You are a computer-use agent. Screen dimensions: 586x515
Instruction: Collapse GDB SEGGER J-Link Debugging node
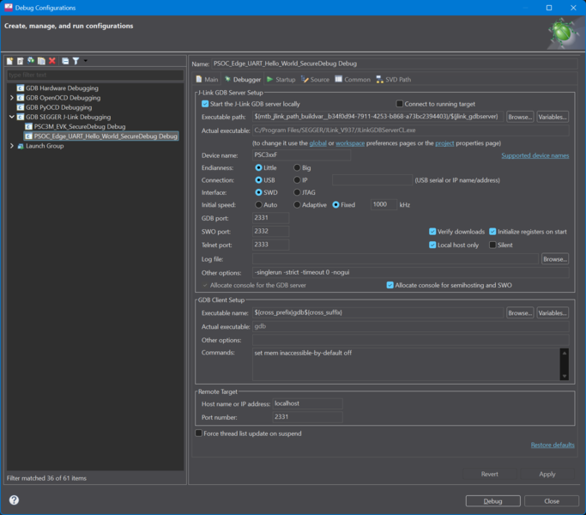coord(12,117)
